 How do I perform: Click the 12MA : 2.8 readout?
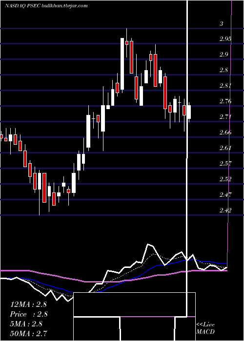point(28,304)
